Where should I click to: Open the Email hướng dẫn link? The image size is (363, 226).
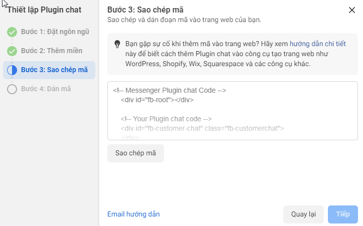click(x=133, y=214)
